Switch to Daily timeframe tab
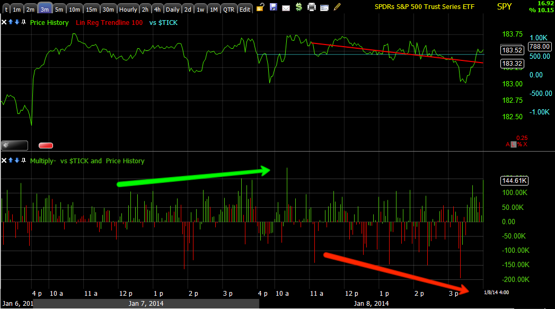Viewport: 555px width, 309px height. click(172, 9)
